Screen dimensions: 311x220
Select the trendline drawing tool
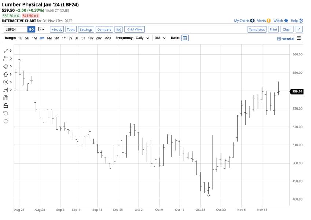pos(6,50)
